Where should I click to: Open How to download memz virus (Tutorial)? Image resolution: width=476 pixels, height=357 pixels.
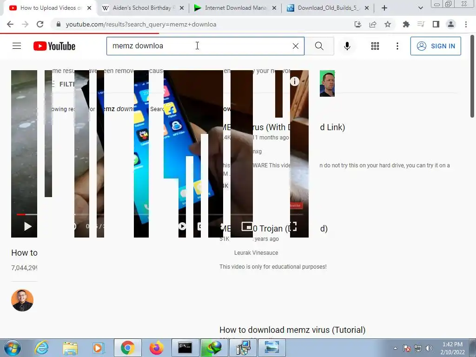[x=292, y=330]
